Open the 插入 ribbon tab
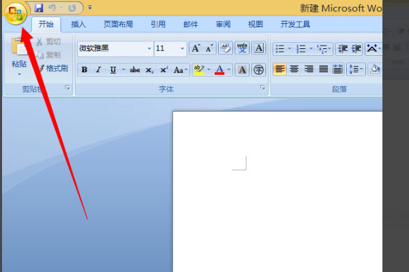This screenshot has height=272, width=409. pyautogui.click(x=78, y=24)
